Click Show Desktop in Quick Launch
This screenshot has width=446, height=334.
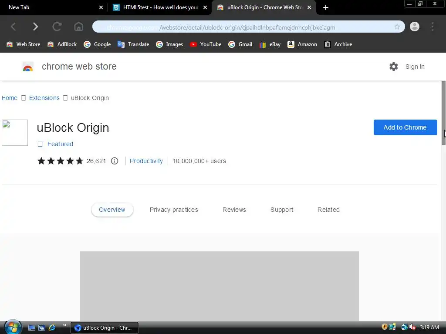[x=31, y=328]
